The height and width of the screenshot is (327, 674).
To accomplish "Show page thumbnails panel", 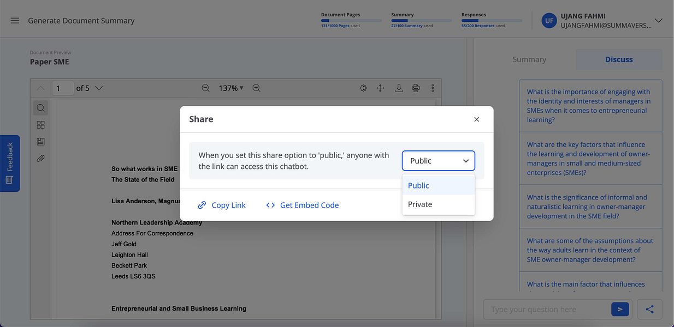I will point(40,125).
